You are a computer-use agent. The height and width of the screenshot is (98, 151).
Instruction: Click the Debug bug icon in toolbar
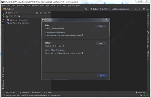[136, 9]
